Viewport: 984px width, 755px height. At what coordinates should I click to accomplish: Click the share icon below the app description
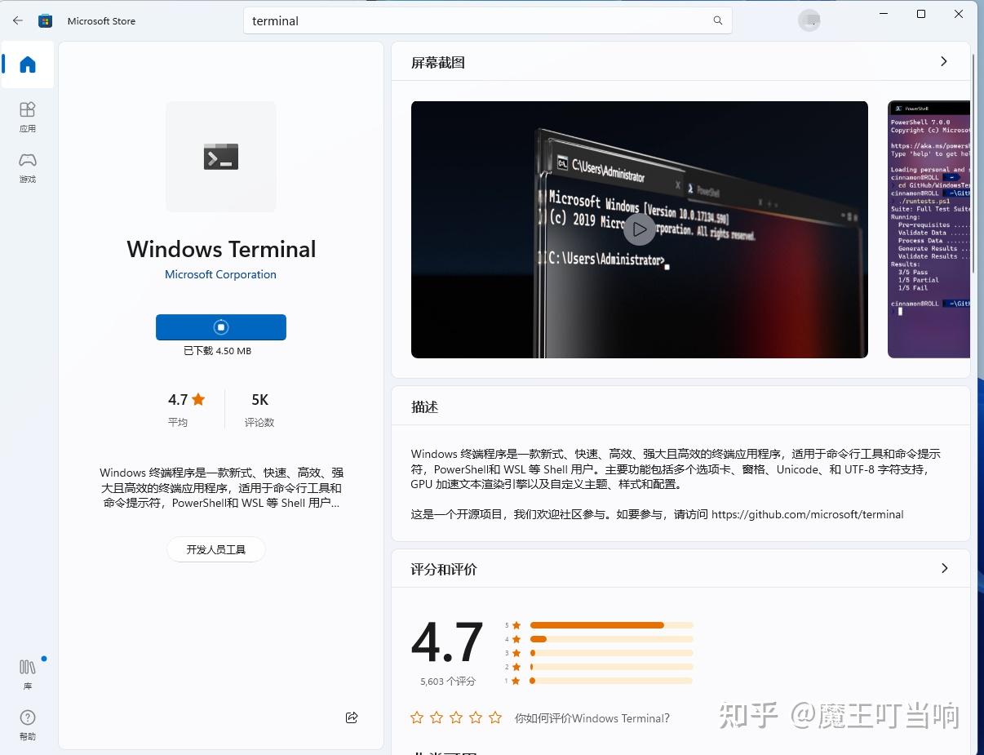(x=352, y=717)
